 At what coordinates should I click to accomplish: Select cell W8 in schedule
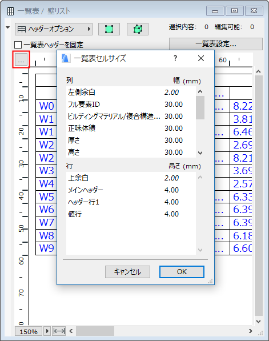pos(46,235)
